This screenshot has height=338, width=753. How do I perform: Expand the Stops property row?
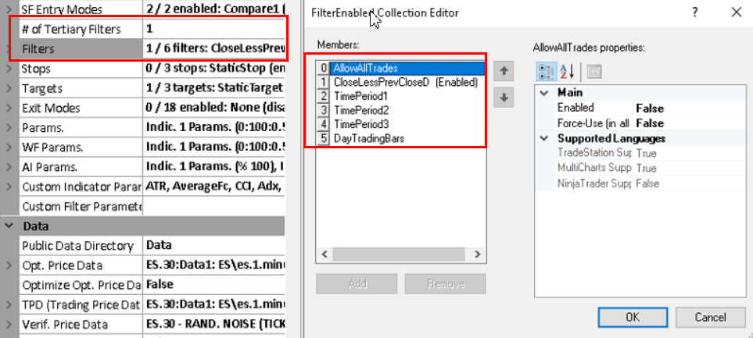point(9,69)
